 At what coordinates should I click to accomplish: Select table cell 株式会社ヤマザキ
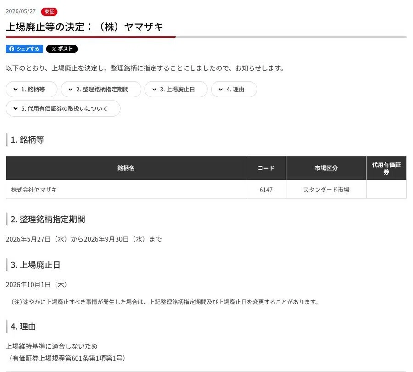(x=126, y=190)
